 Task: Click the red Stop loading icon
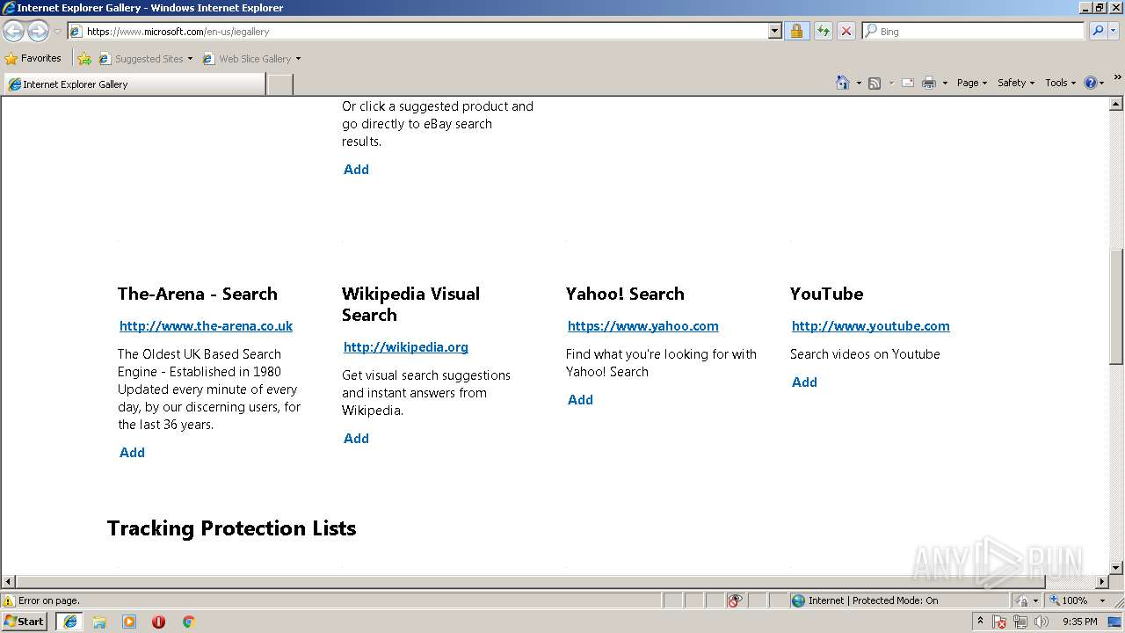[x=846, y=32]
